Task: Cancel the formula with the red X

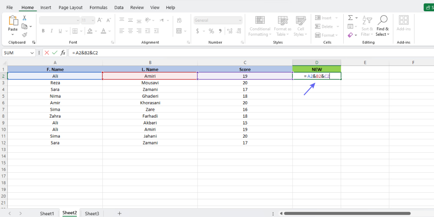Action: coord(47,53)
